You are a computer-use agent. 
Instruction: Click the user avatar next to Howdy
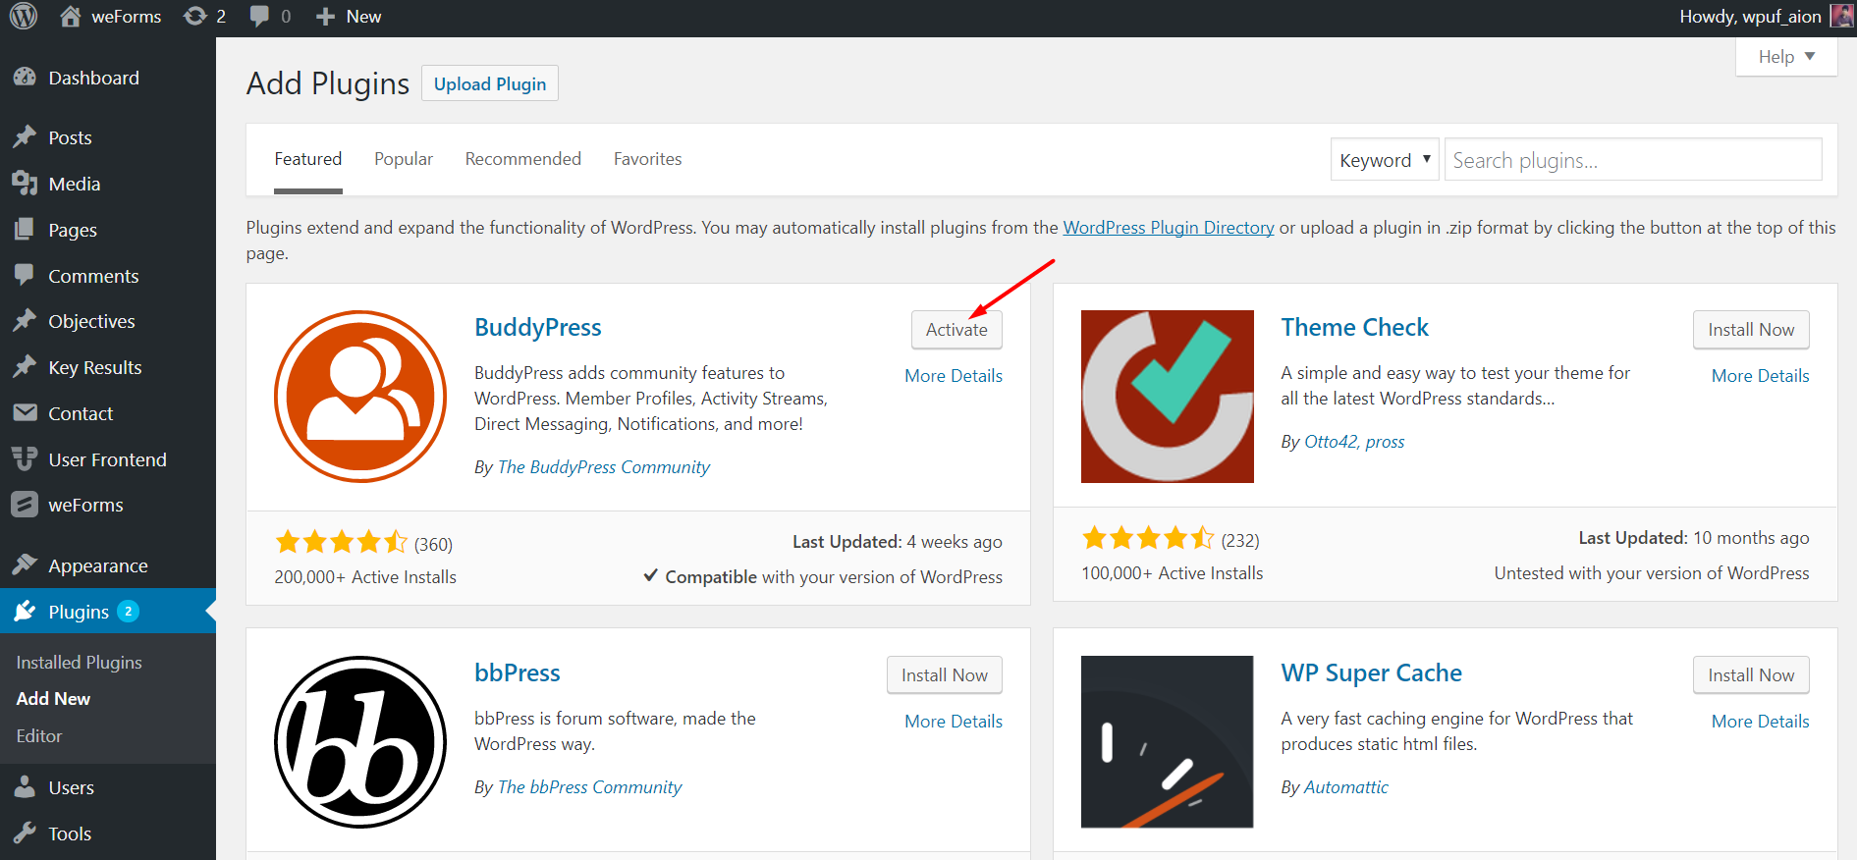tap(1841, 17)
